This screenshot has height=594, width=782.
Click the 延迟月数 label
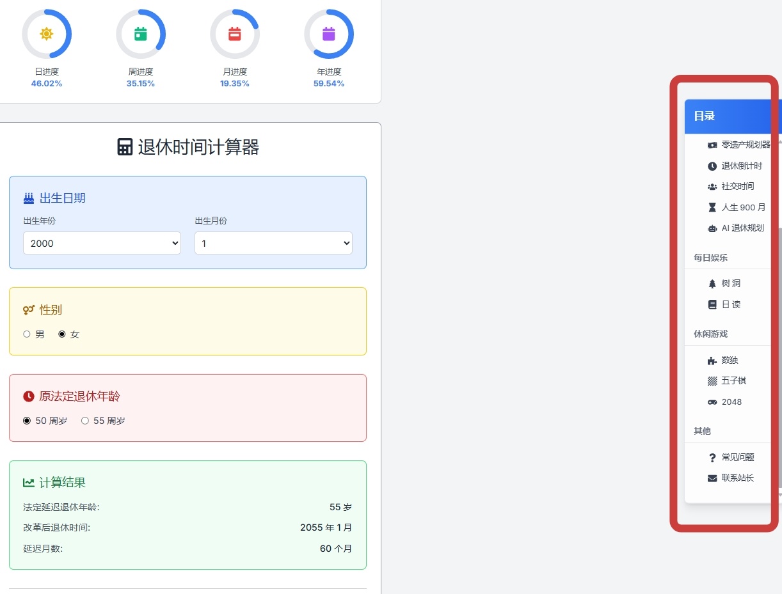coord(43,549)
